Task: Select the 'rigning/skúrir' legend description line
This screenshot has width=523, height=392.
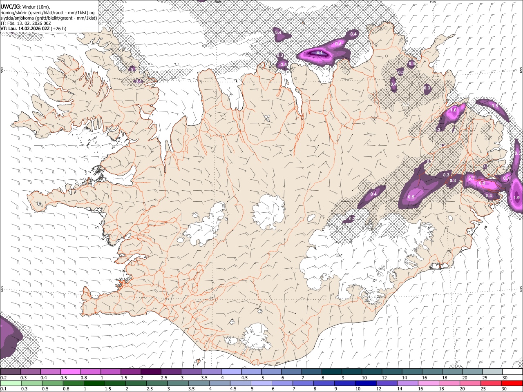Action: (x=48, y=13)
